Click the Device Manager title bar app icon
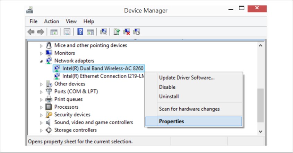This screenshot has height=153, width=293. (29, 10)
